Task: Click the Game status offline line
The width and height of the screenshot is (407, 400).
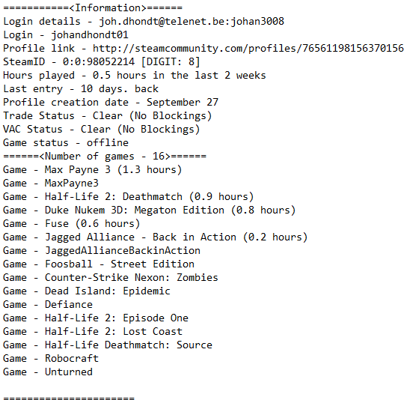Action: 66,143
